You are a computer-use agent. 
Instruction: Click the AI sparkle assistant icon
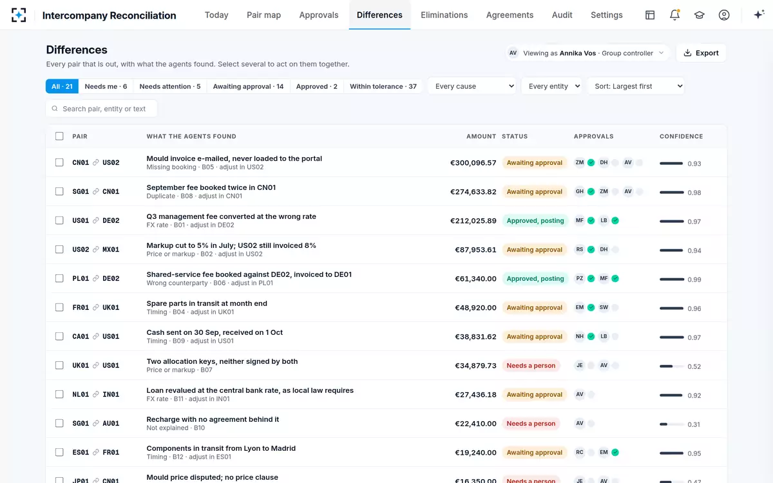coord(759,15)
